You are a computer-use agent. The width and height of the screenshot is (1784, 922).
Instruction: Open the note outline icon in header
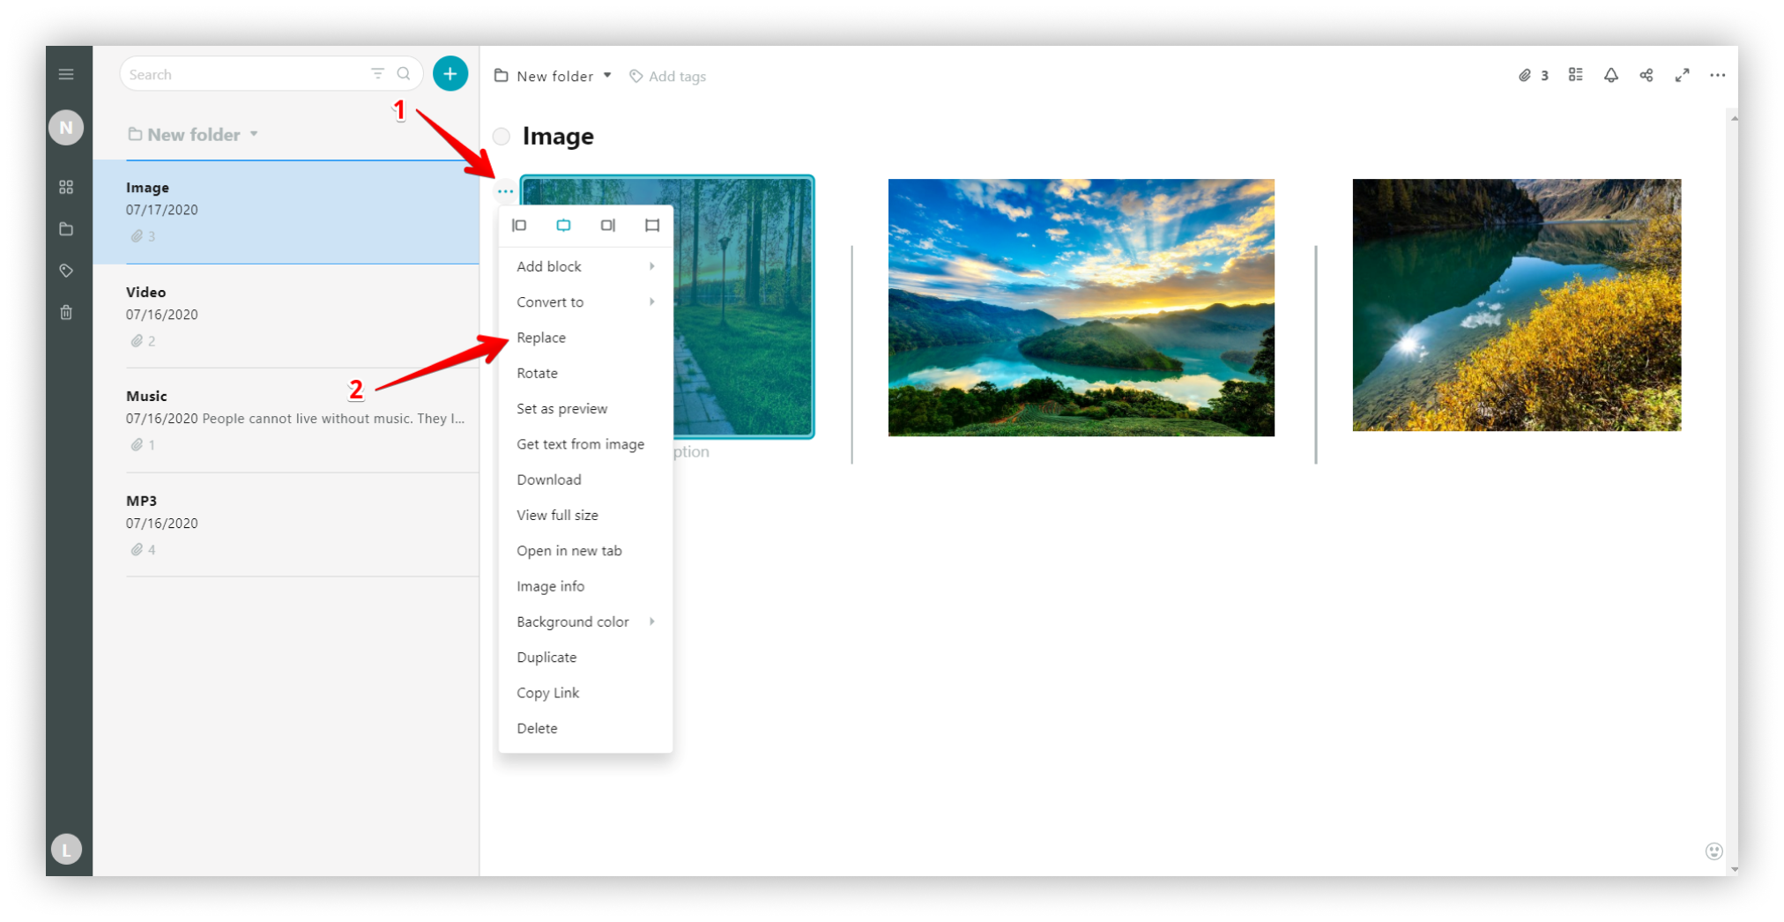click(1576, 75)
